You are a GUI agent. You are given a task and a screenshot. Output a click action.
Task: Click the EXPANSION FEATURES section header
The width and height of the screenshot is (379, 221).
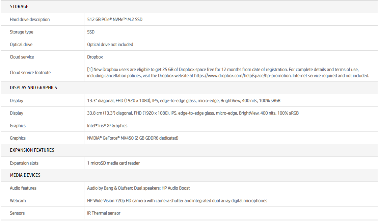[x=32, y=150]
